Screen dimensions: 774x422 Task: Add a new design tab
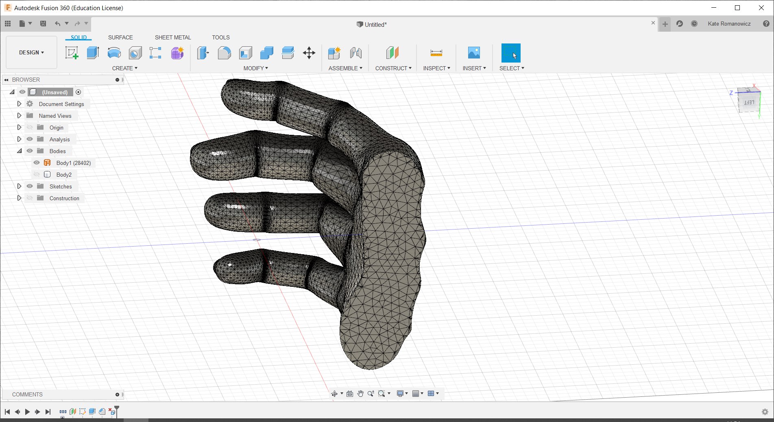coord(665,24)
